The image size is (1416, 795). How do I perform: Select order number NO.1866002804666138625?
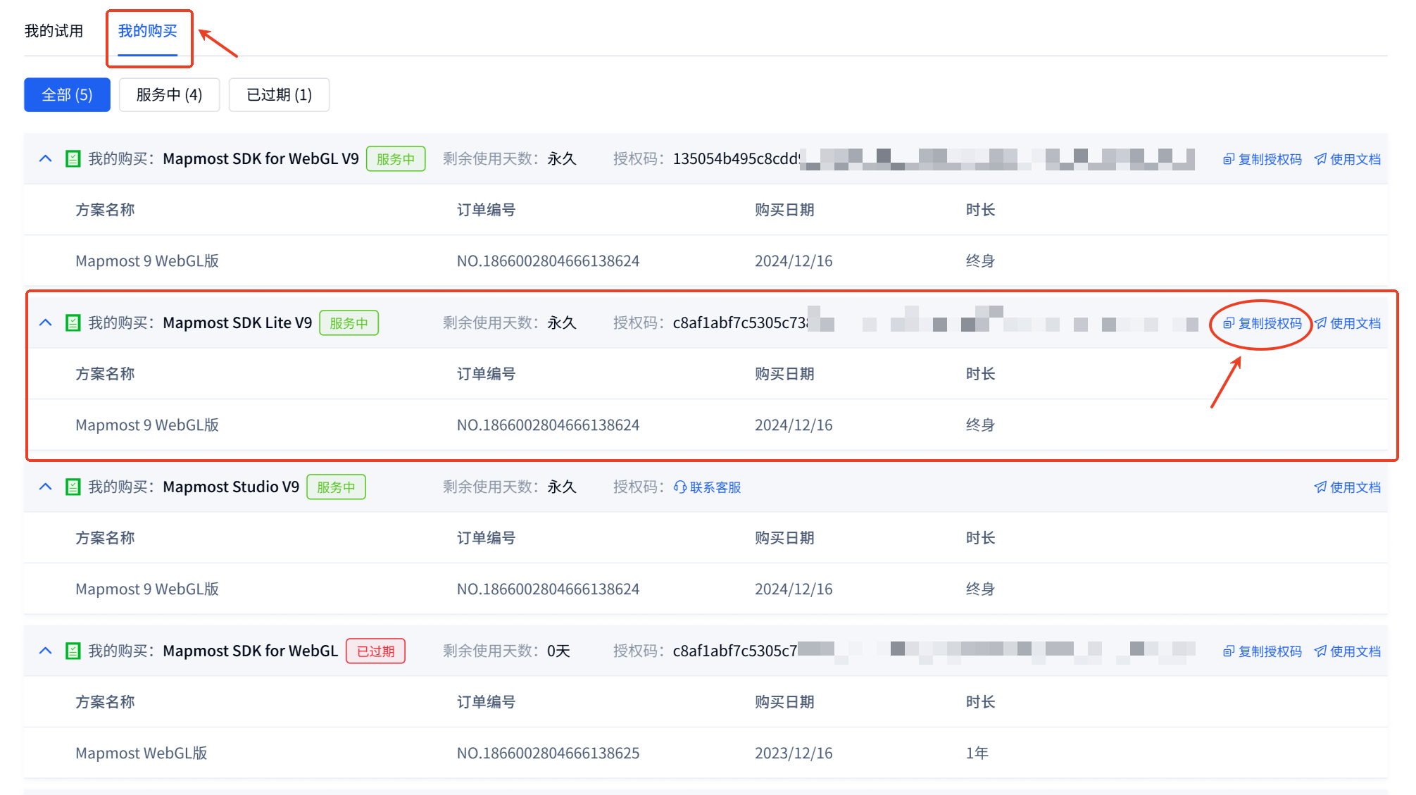tap(548, 753)
